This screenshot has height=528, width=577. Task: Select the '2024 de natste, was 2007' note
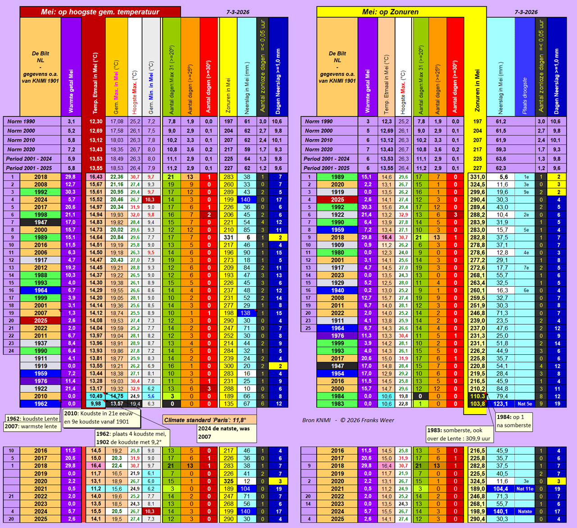pyautogui.click(x=227, y=432)
